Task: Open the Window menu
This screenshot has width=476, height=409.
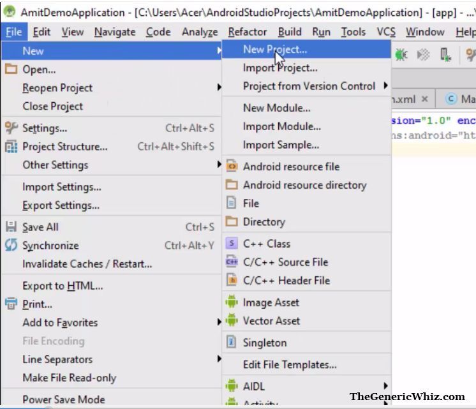Action: pos(425,32)
